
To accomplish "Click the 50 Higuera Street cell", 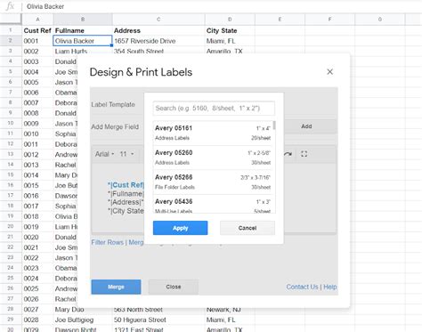I will click(x=158, y=320).
